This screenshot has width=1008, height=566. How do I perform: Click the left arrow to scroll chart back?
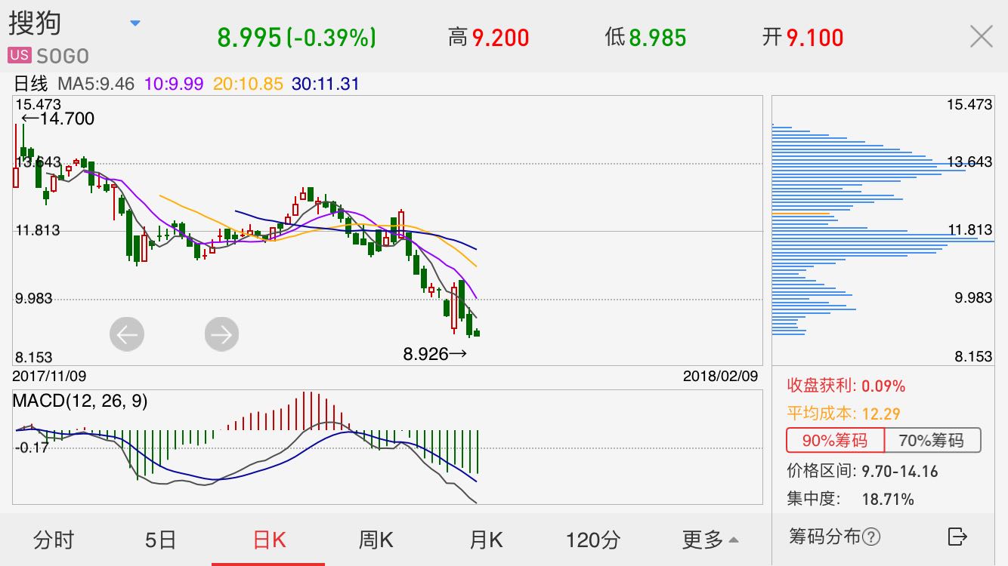(127, 334)
